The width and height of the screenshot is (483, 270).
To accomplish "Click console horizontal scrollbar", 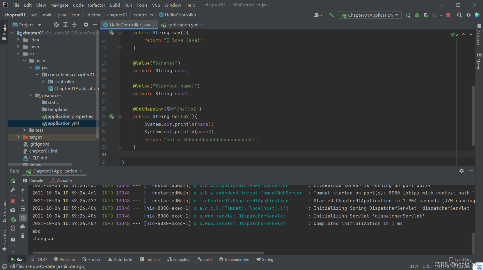I will tap(148, 253).
